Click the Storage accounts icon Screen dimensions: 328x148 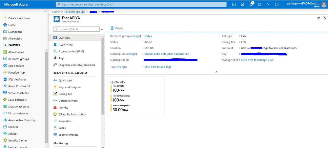(5, 106)
